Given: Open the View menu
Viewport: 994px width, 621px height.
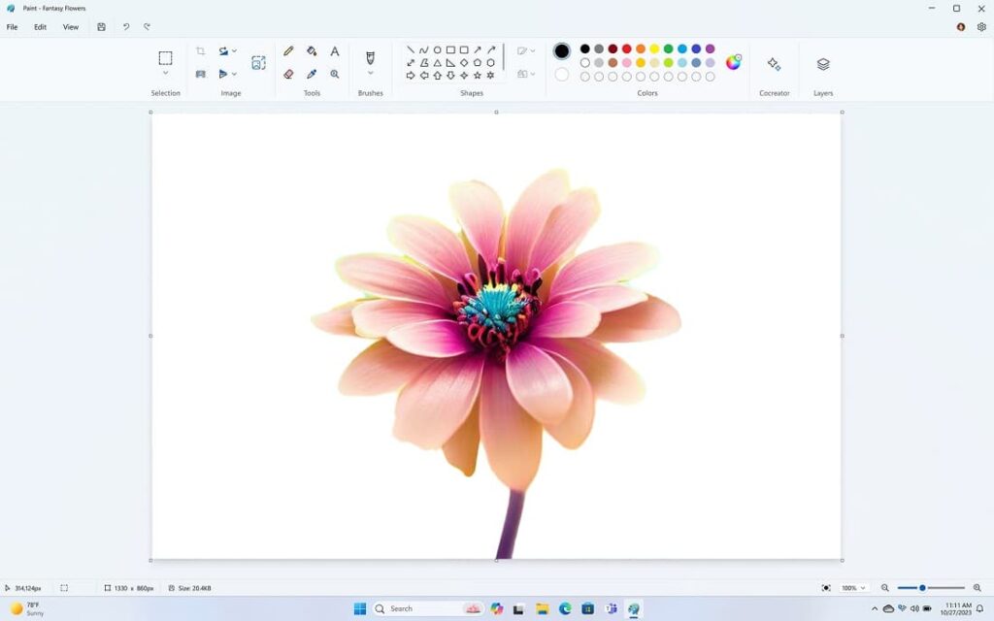Looking at the screenshot, I should click(x=70, y=26).
